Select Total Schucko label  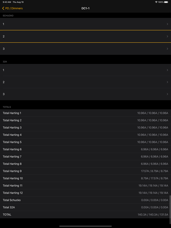(x=12, y=200)
